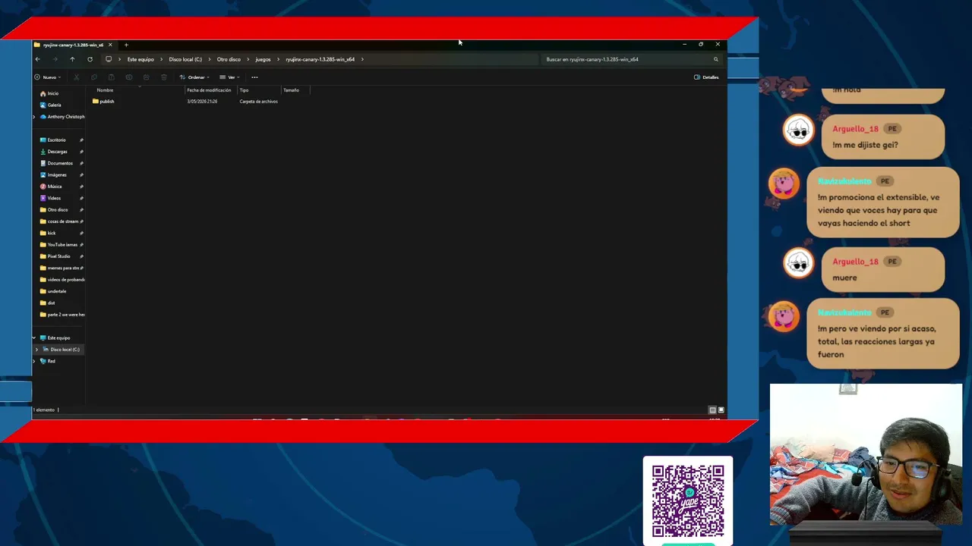Open Inicio in the navigation pane

tap(49, 93)
